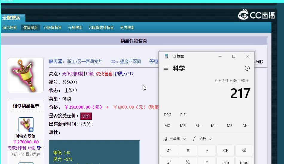Screen dimensions: 284x164
Task: Click the CE clear entry button
Action: pos(225,150)
